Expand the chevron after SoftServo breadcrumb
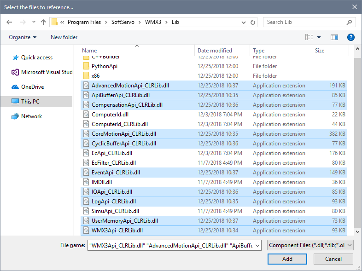This screenshot has height=271, width=362. click(140, 22)
